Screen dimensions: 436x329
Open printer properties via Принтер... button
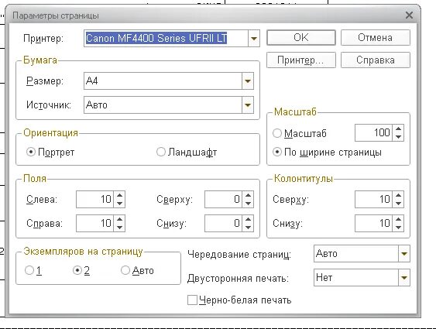301,60
